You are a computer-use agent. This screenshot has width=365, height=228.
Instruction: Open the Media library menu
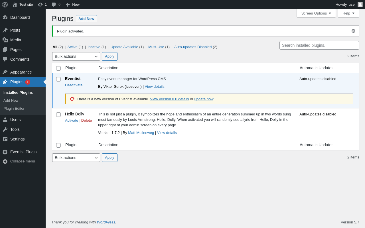click(x=16, y=40)
